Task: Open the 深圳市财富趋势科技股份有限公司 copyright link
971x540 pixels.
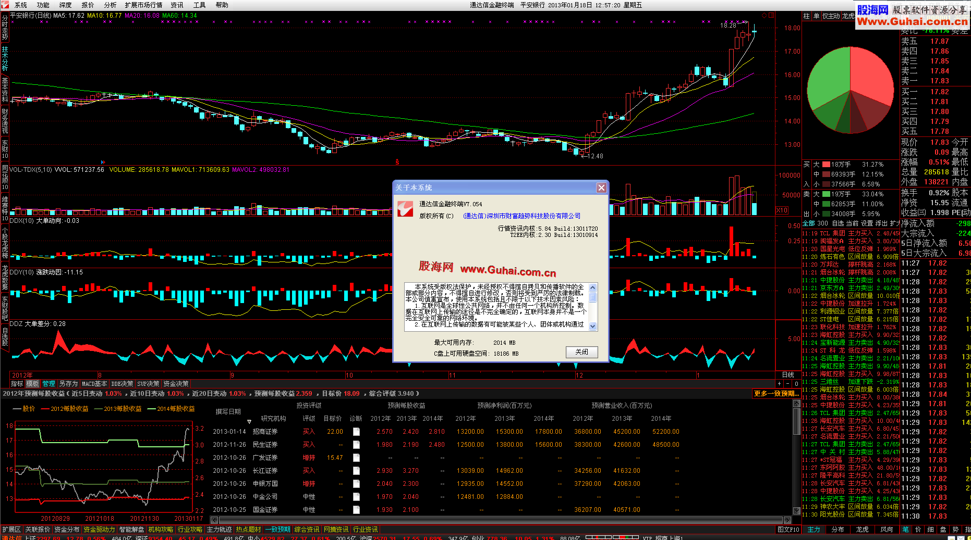Action: click(x=521, y=216)
